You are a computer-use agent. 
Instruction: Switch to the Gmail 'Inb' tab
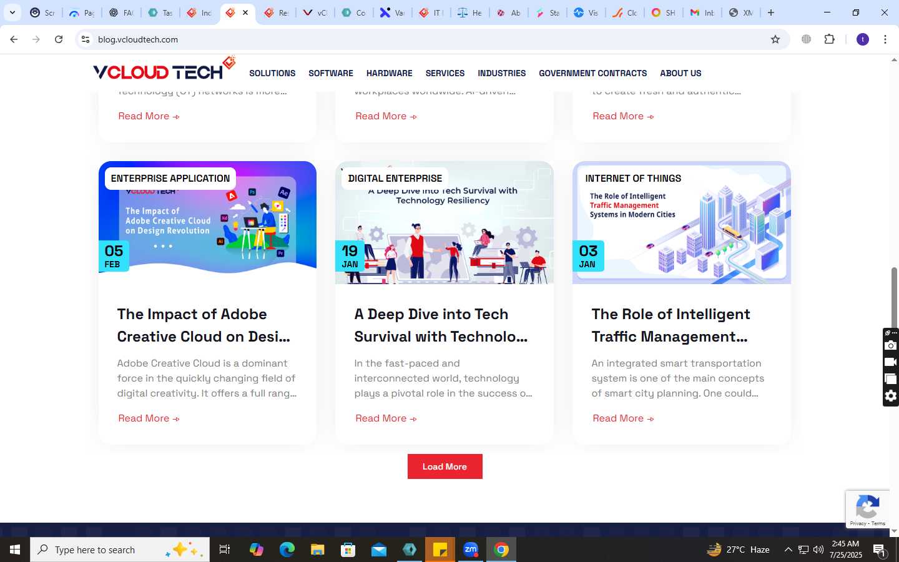(703, 12)
